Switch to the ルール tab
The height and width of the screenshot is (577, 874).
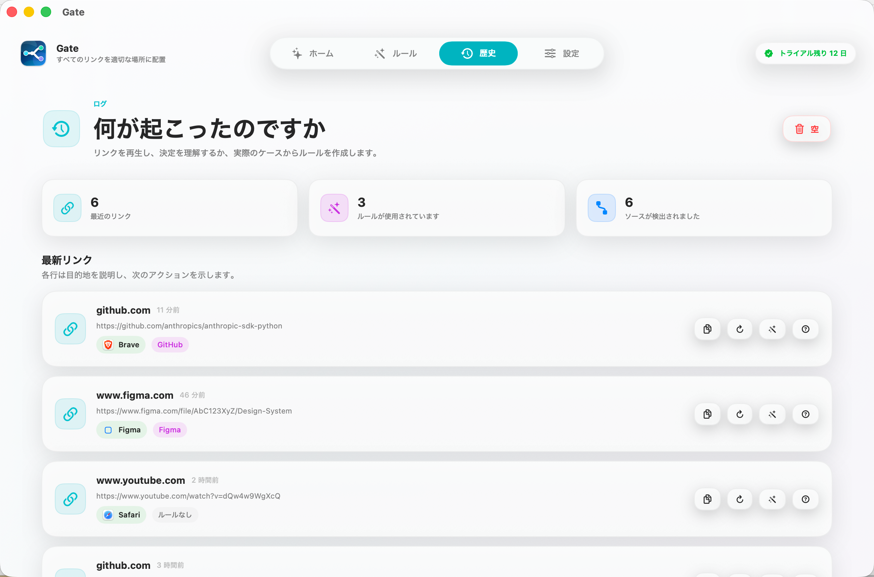396,53
